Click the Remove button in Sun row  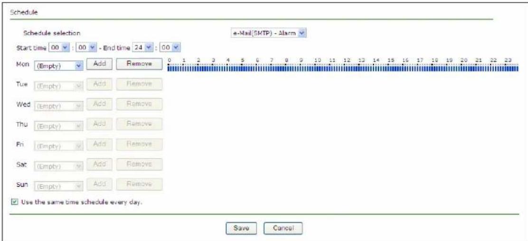coord(139,184)
